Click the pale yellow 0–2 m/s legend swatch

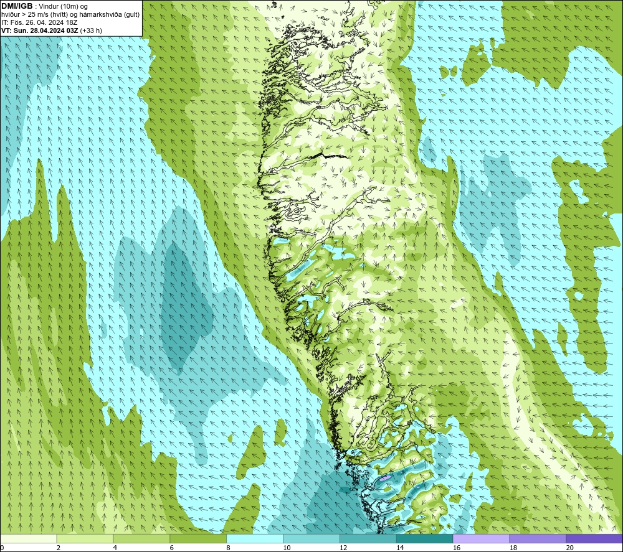click(x=29, y=538)
